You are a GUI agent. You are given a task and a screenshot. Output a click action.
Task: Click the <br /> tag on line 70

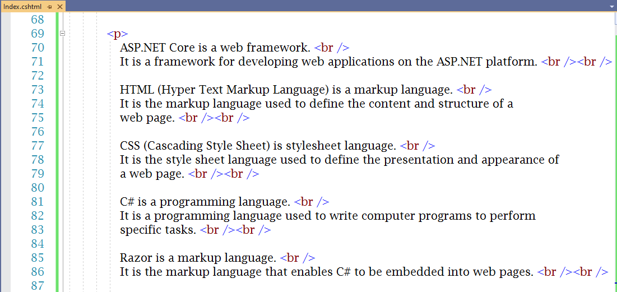pos(332,48)
